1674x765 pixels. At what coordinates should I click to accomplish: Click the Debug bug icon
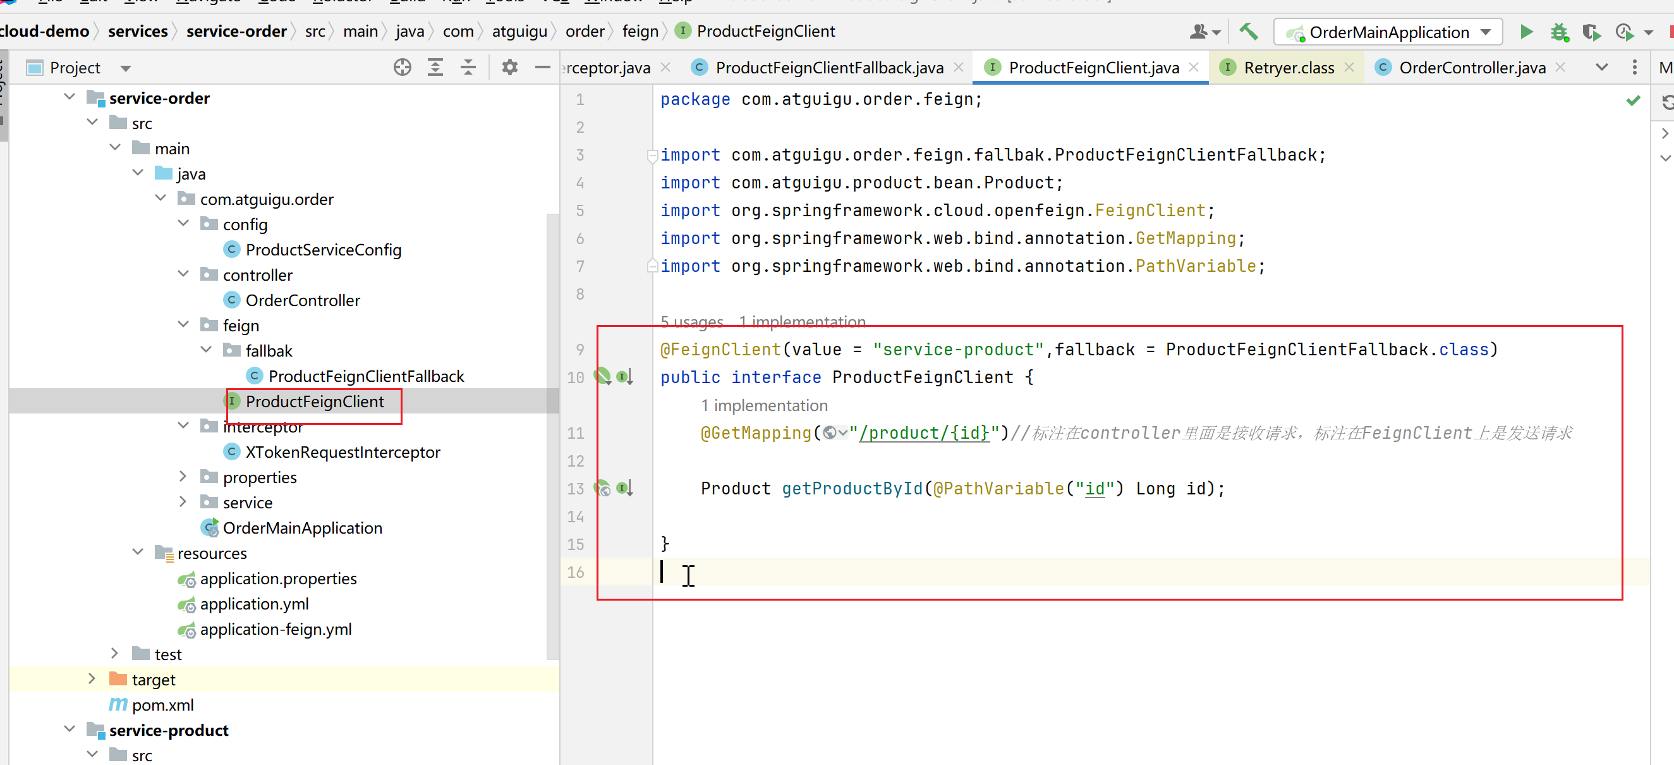point(1559,32)
